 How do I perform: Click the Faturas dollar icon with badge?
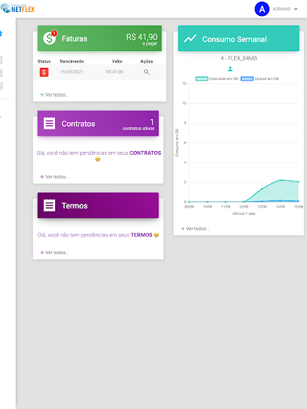click(x=50, y=38)
